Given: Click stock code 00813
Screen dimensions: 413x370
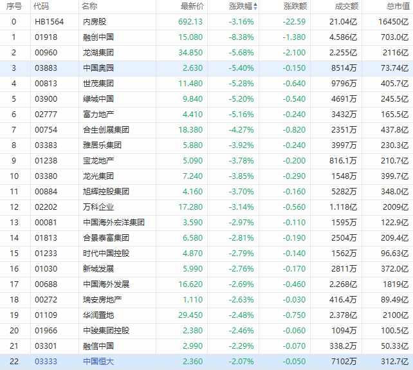Looking at the screenshot, I should [46, 84].
